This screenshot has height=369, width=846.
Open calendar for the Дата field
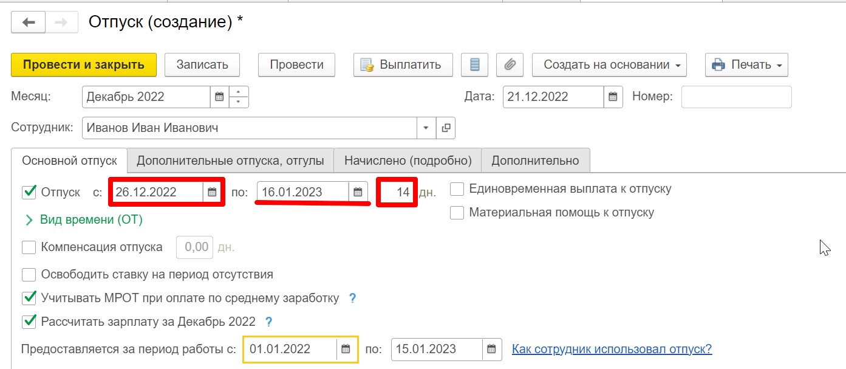tap(613, 97)
